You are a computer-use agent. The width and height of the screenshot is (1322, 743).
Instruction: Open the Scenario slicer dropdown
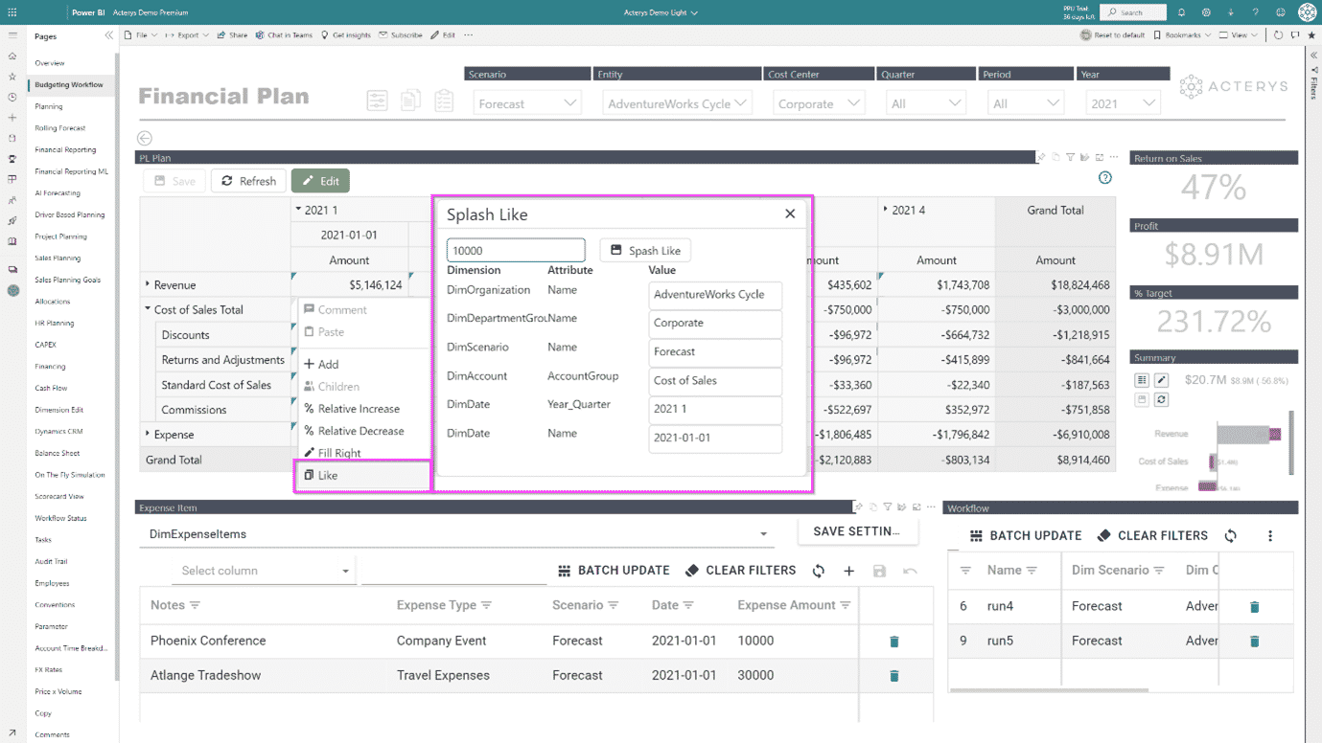527,103
